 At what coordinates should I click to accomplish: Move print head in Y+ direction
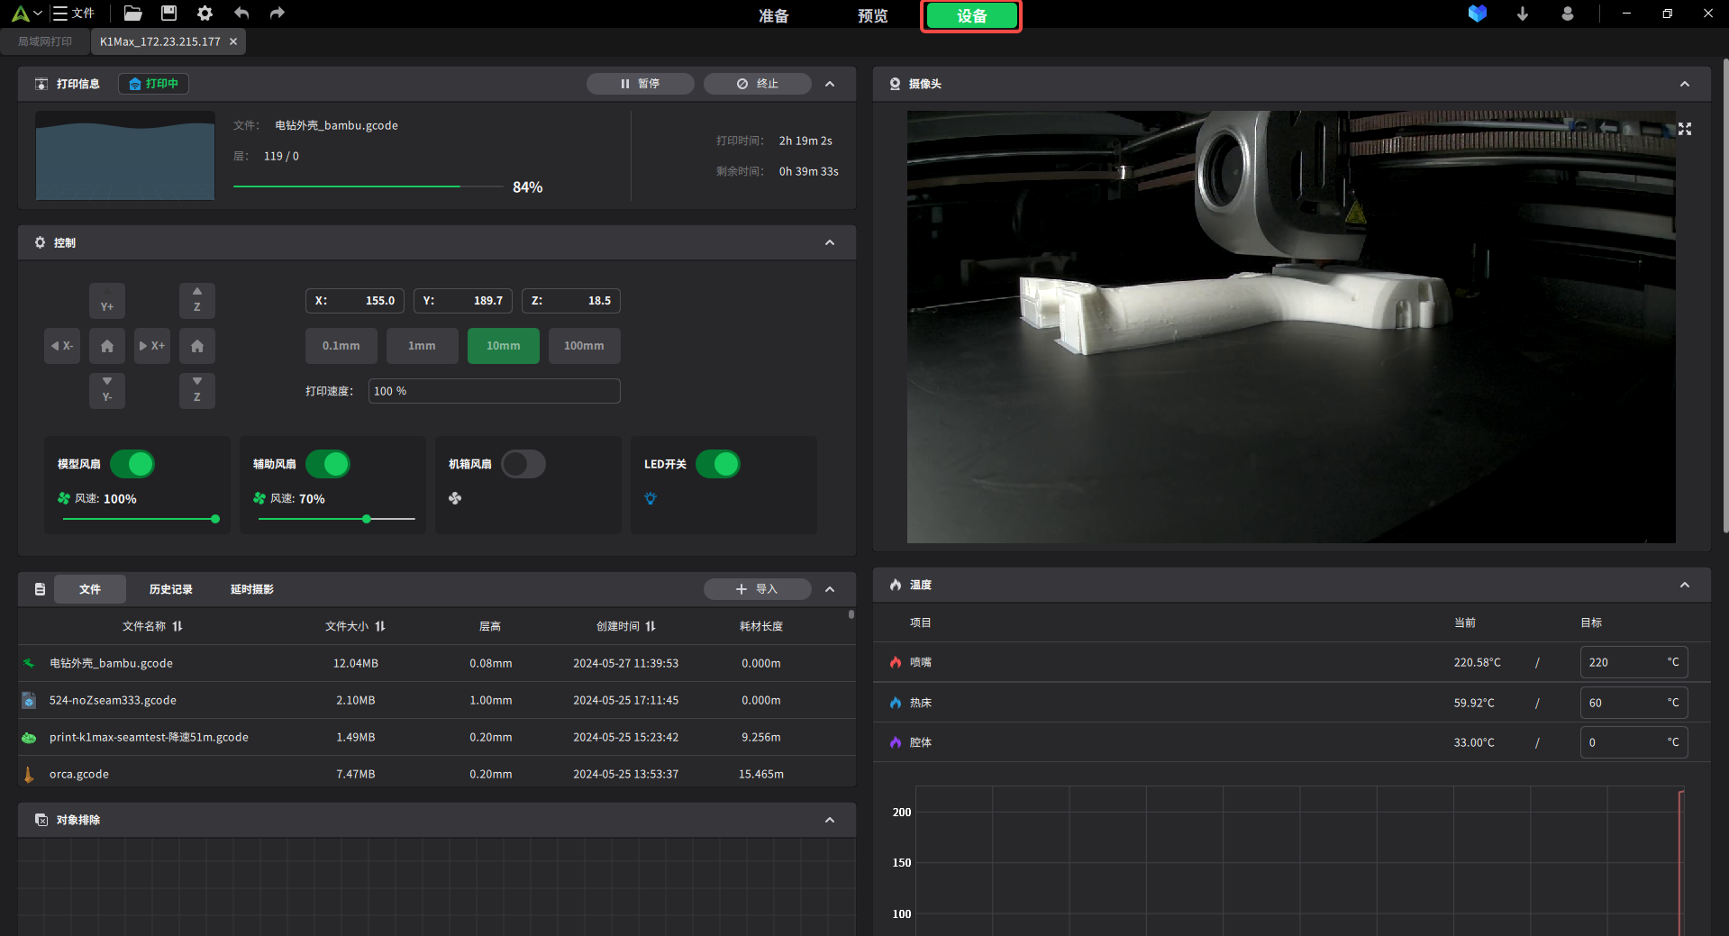[107, 301]
